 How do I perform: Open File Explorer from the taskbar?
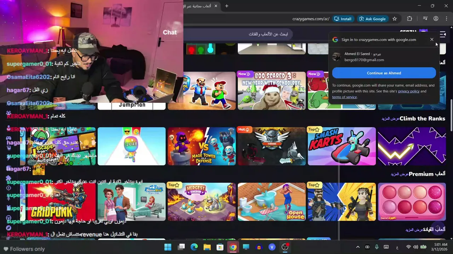point(207,247)
